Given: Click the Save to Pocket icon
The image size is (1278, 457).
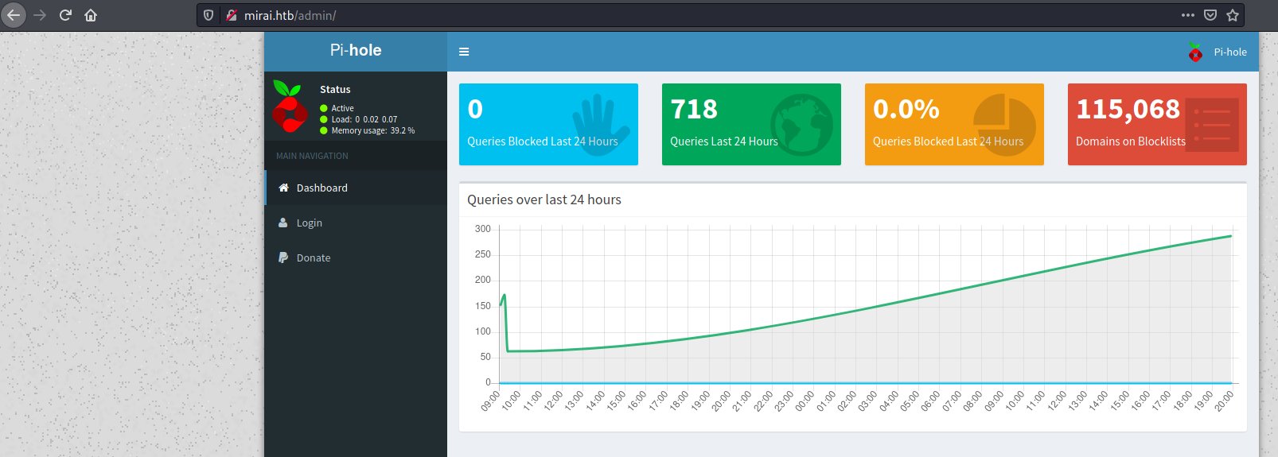Looking at the screenshot, I should coord(1210,15).
